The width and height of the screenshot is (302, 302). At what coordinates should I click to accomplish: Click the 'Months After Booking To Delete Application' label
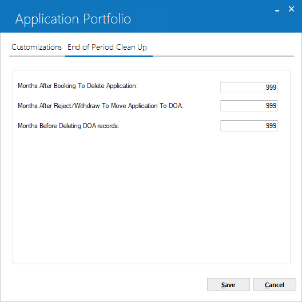[78, 86]
